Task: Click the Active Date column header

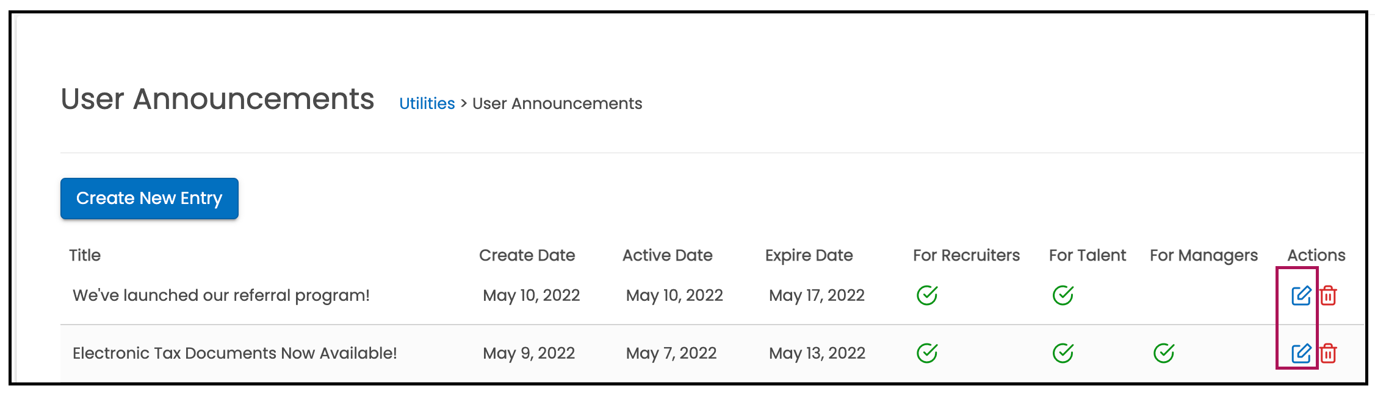Action: click(667, 255)
